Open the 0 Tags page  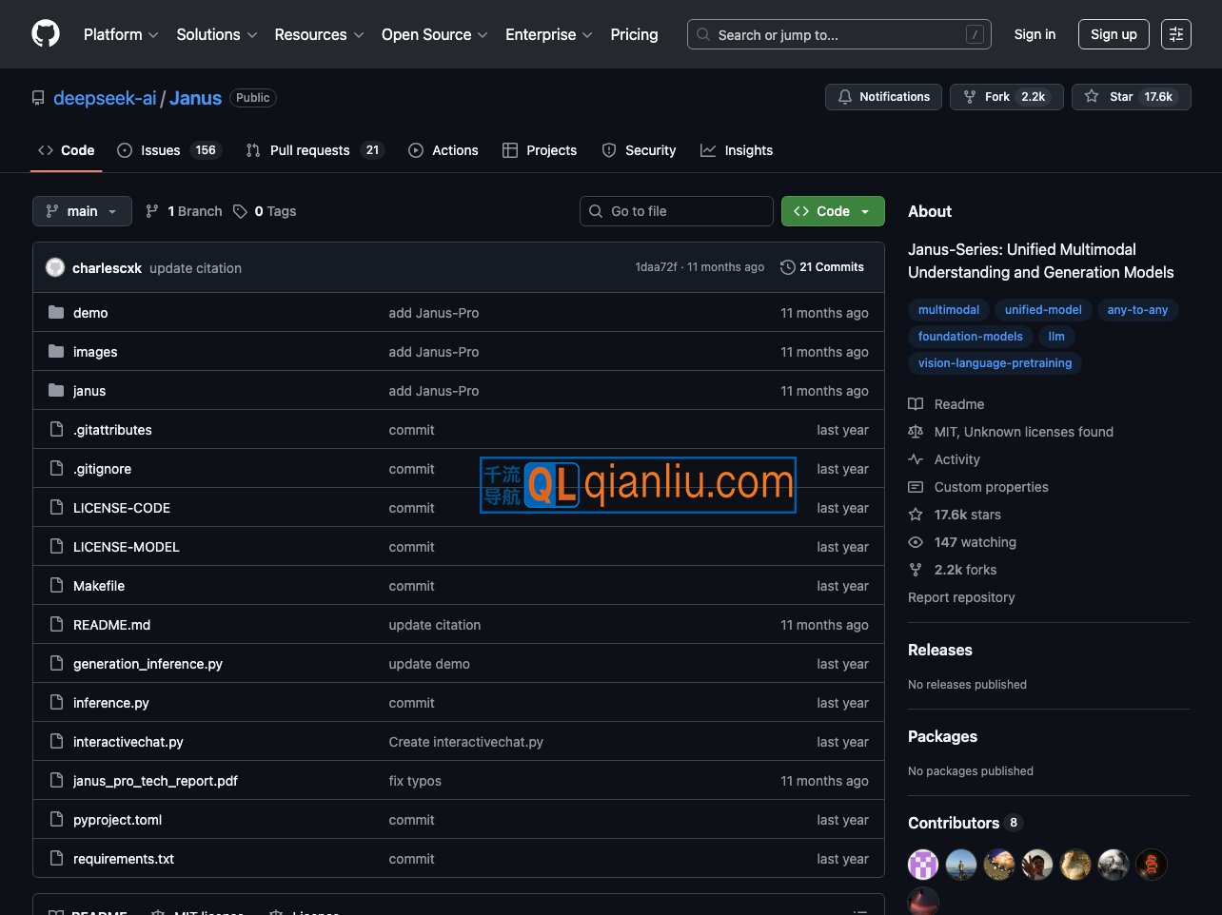click(x=266, y=211)
